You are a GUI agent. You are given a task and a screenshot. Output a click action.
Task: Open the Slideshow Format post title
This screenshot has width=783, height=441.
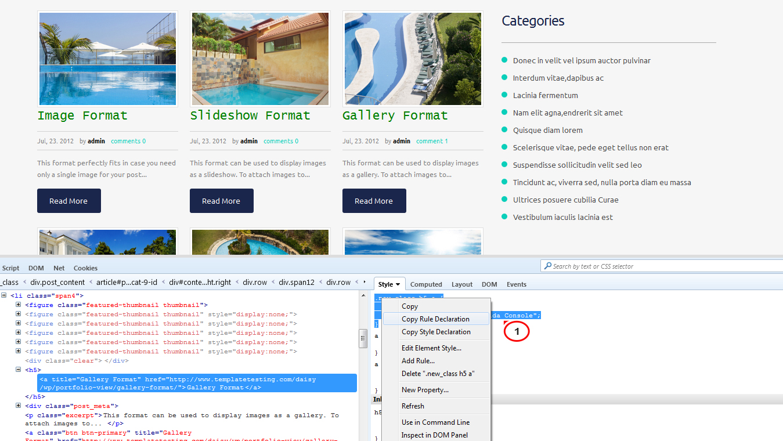tap(250, 115)
